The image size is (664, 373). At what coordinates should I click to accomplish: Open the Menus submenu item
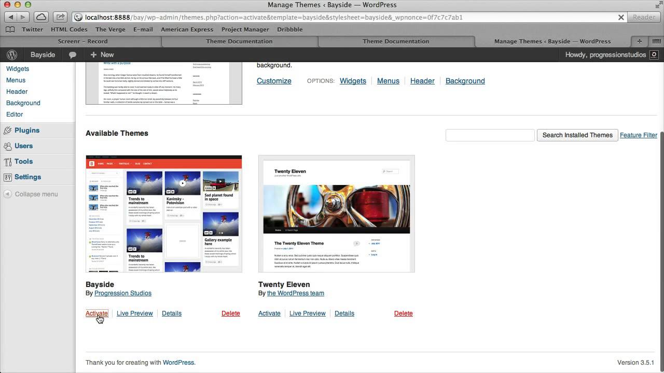pyautogui.click(x=16, y=80)
